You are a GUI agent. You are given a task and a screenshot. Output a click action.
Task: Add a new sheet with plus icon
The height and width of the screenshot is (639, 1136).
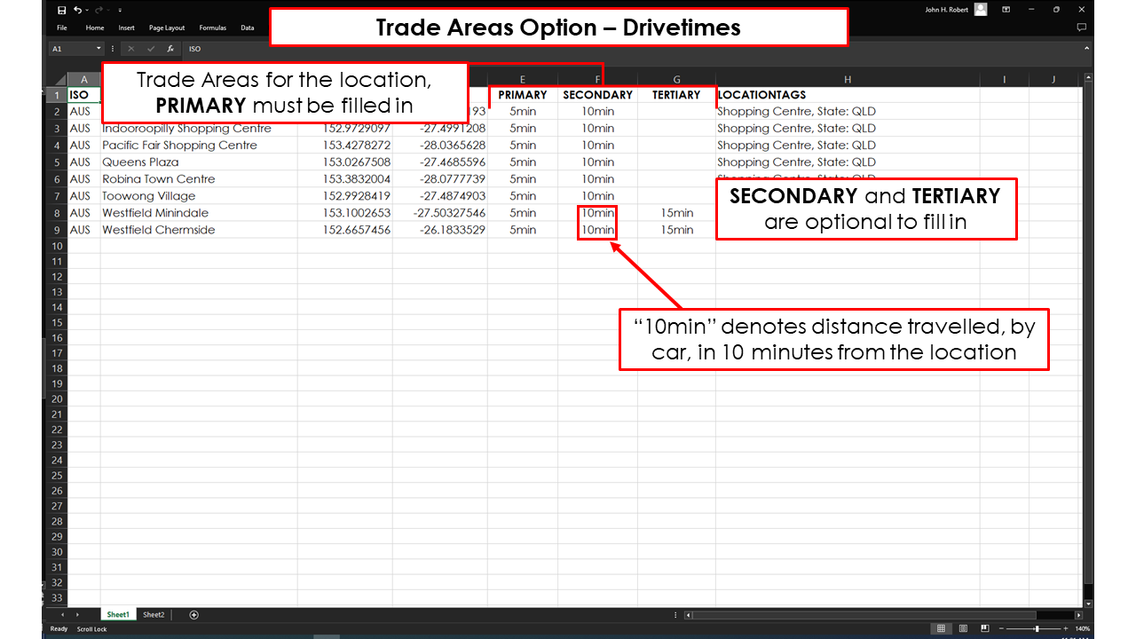tap(193, 614)
